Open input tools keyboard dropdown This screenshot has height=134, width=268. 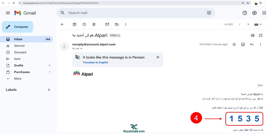tap(258, 24)
